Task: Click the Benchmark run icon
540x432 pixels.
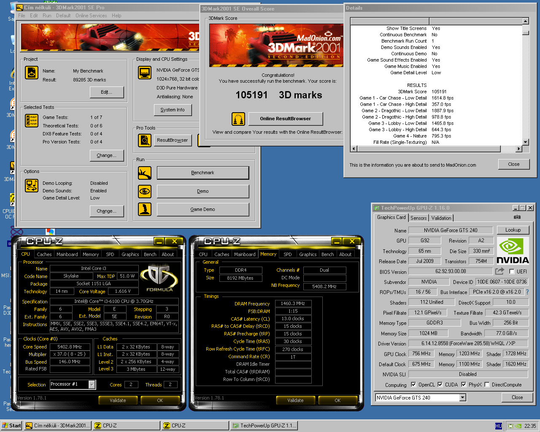Action: pyautogui.click(x=145, y=173)
